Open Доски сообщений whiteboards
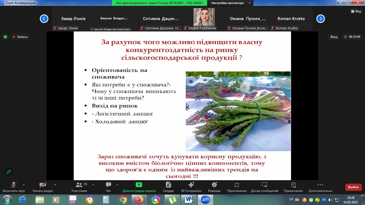The image size is (365, 205). pyautogui.click(x=265, y=187)
